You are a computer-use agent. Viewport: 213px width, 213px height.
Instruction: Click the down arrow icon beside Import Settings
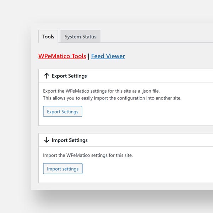(x=47, y=140)
